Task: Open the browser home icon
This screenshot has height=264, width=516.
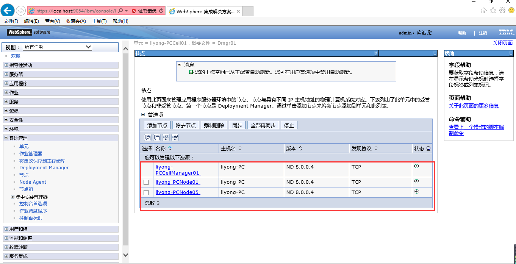Action: click(484, 11)
